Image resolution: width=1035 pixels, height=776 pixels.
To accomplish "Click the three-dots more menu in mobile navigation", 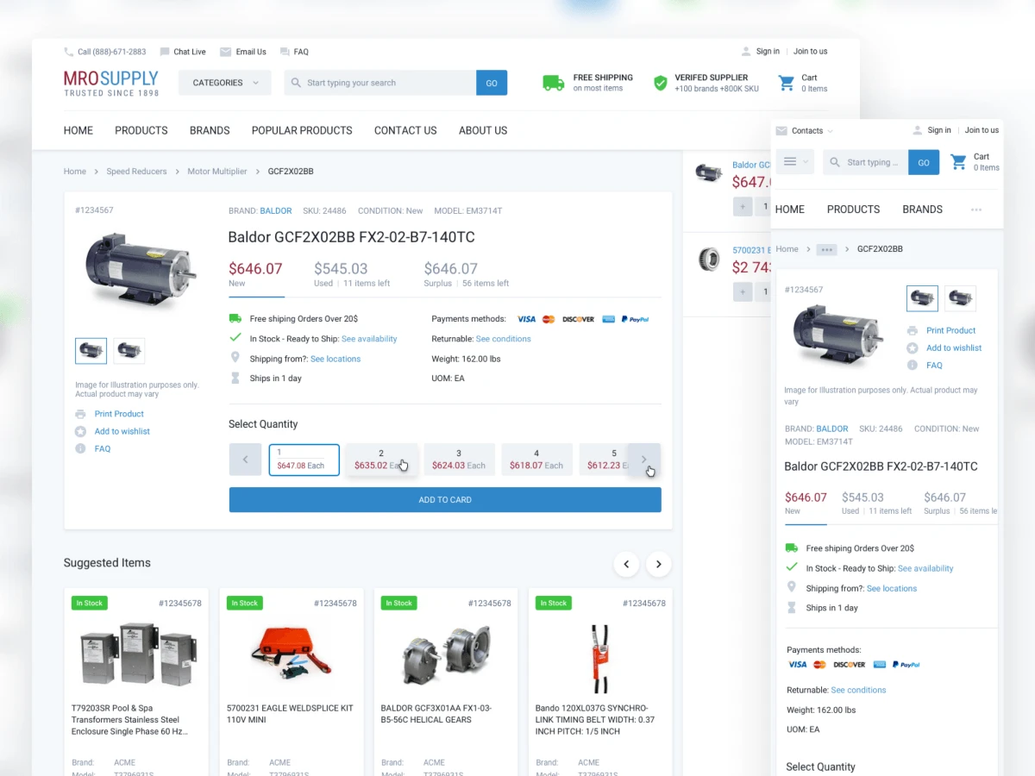I will 976,210.
